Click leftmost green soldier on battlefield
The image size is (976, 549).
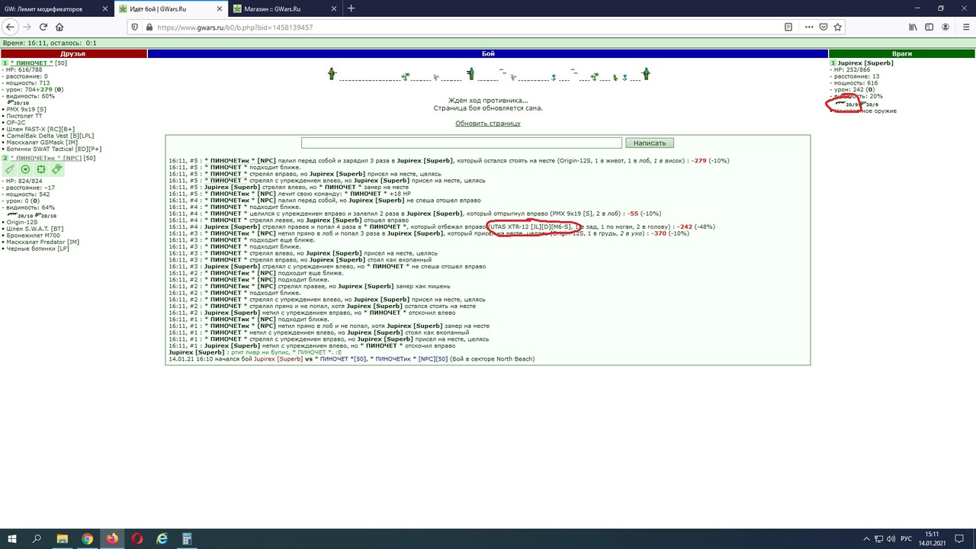(x=332, y=74)
